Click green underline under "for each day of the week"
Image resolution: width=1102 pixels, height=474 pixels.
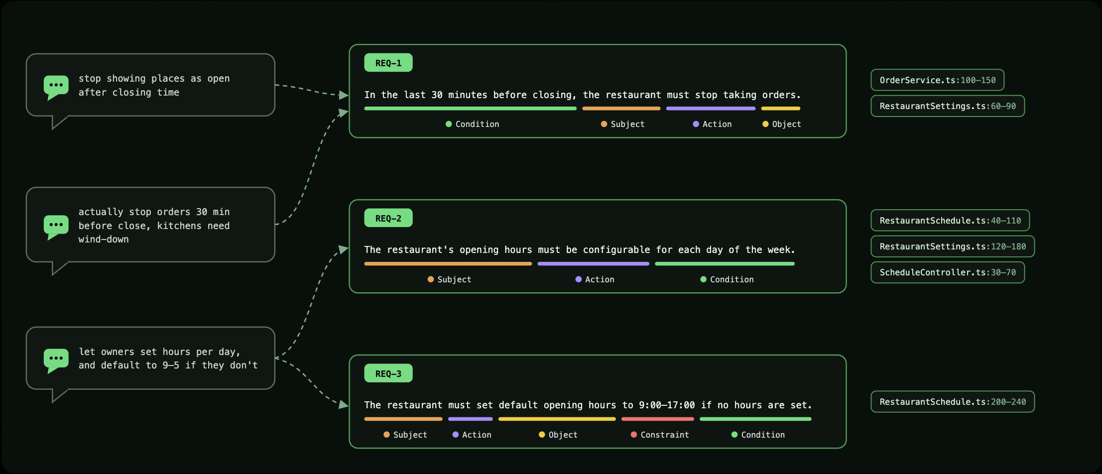pyautogui.click(x=725, y=264)
